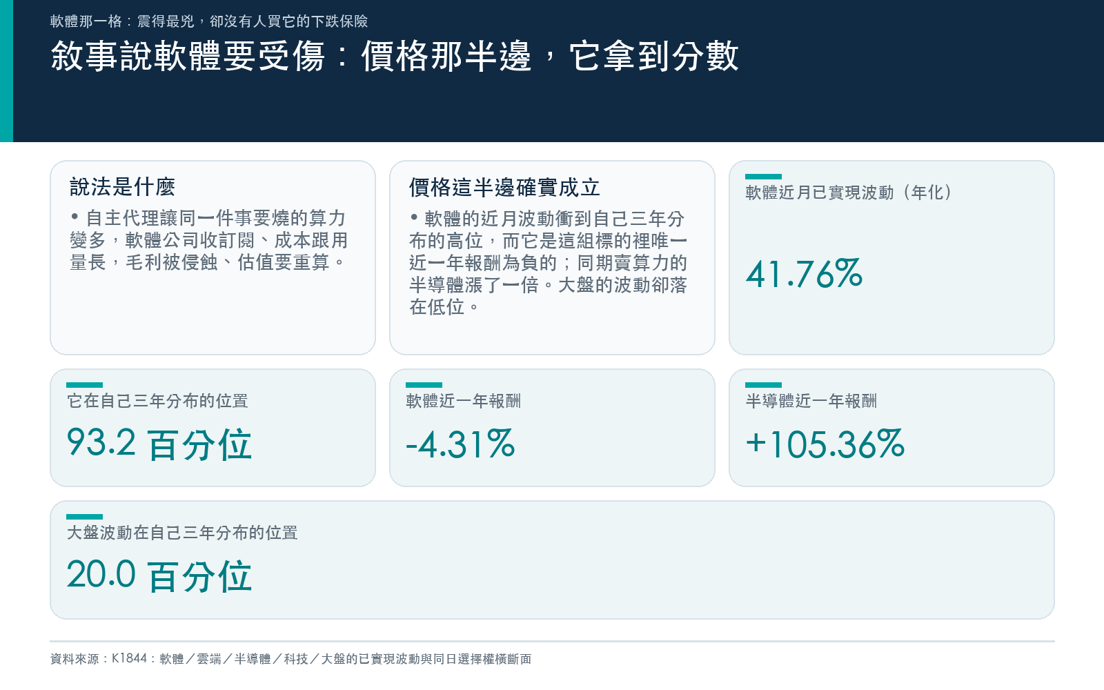Screen dimensions: 1104x690
Task: Select the value 93.2 百分位
Action: [159, 444]
